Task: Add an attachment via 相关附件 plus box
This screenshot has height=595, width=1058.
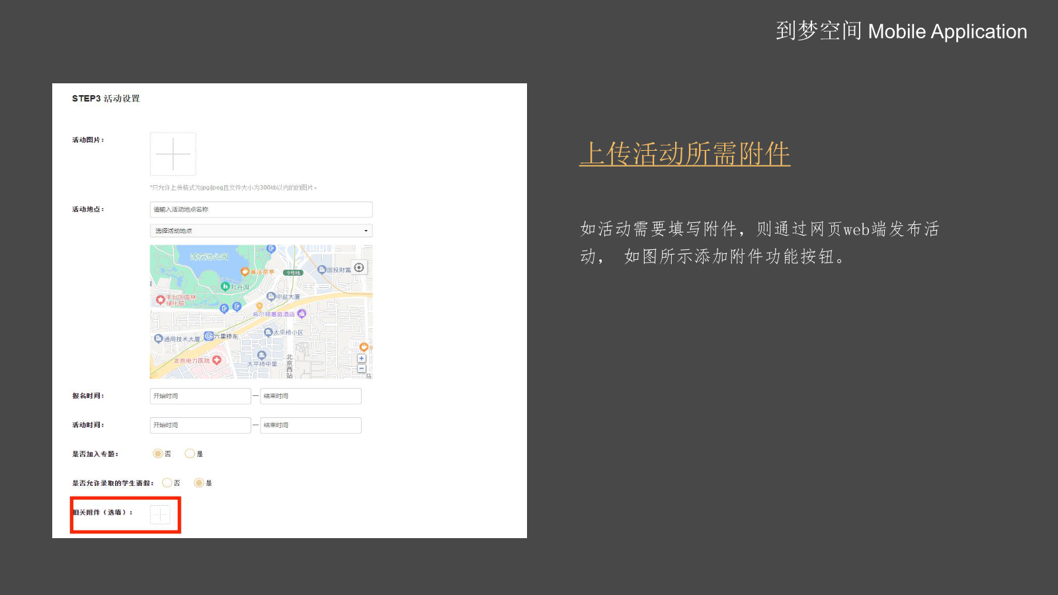Action: 160,514
